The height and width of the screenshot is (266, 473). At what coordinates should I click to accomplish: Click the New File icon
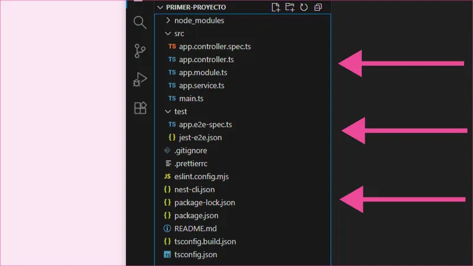click(x=276, y=7)
